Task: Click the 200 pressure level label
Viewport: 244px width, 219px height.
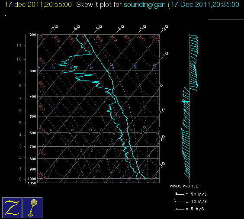Action: (x=33, y=35)
